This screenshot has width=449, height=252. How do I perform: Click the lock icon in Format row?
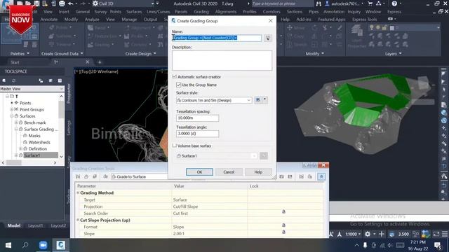click(283, 225)
